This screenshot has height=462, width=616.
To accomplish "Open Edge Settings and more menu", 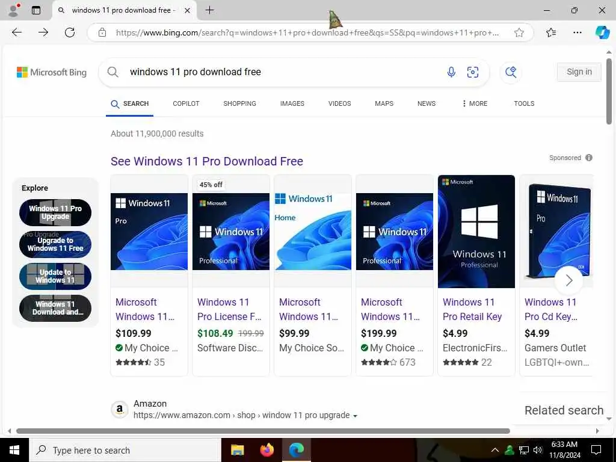I will tap(577, 32).
